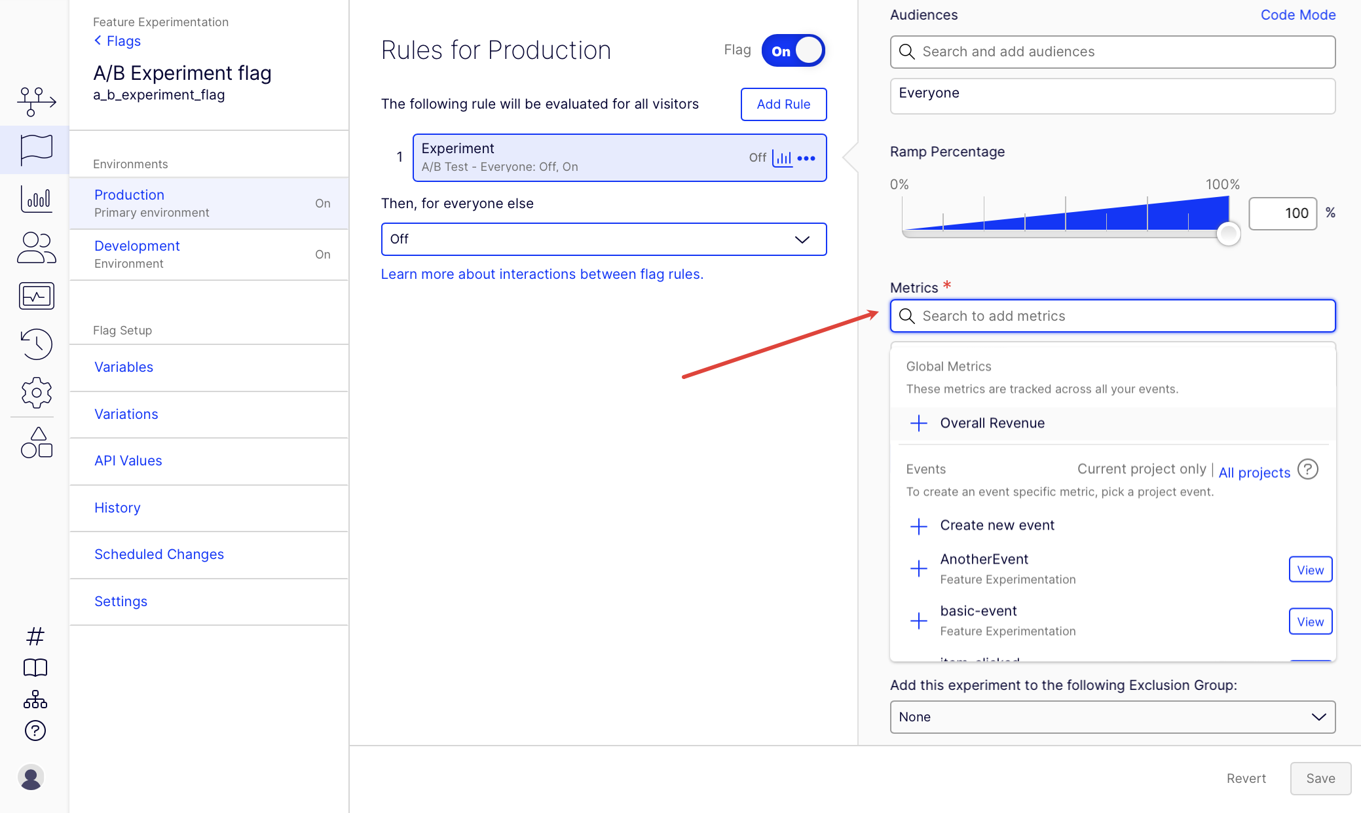Select the shapes components icon in sidebar
The width and height of the screenshot is (1361, 813).
pos(36,443)
